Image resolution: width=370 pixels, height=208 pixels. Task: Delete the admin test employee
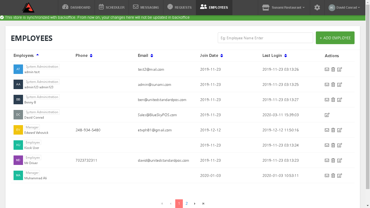pos(333,69)
